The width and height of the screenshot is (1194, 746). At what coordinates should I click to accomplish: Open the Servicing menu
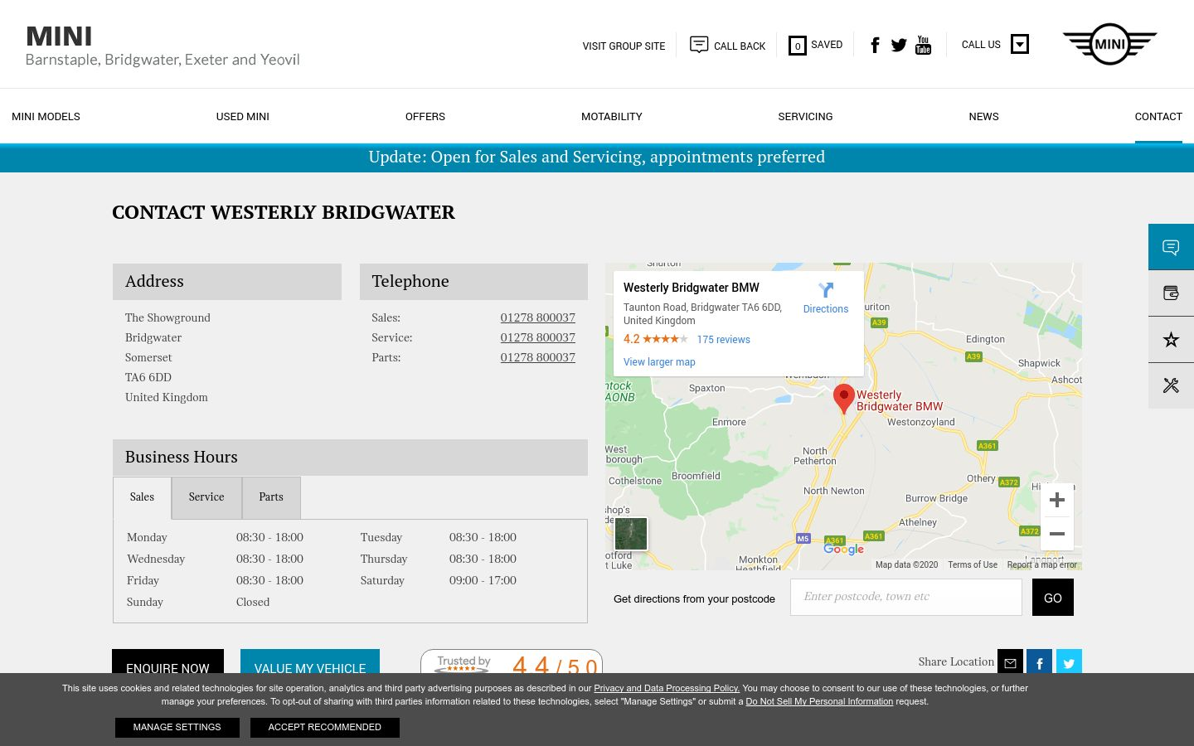coord(805,117)
